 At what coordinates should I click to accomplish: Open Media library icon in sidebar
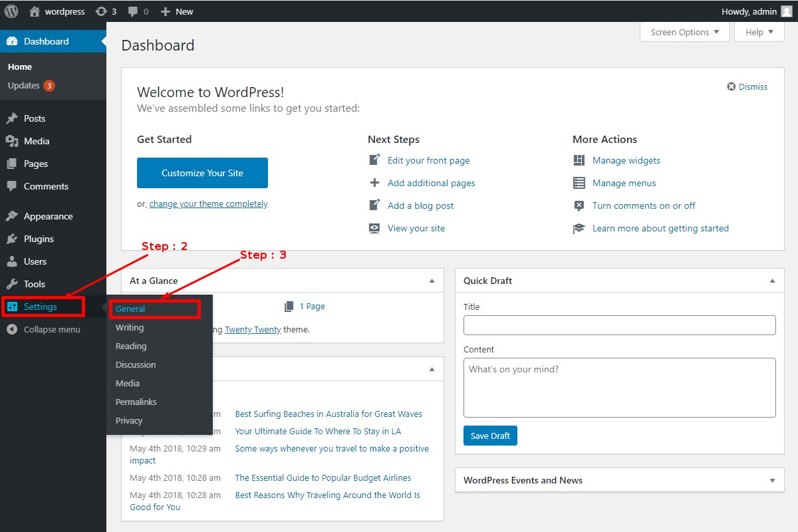(x=12, y=141)
